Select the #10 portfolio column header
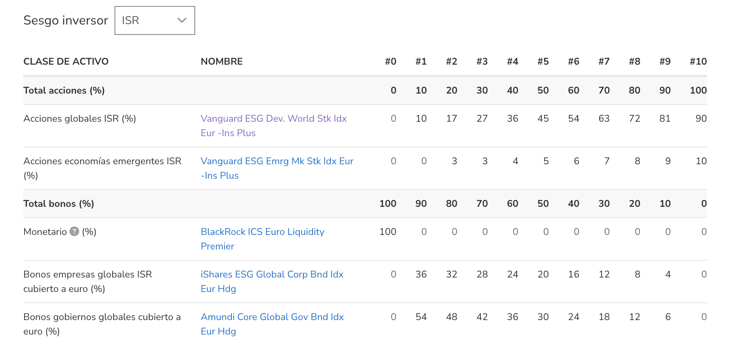 click(x=698, y=61)
